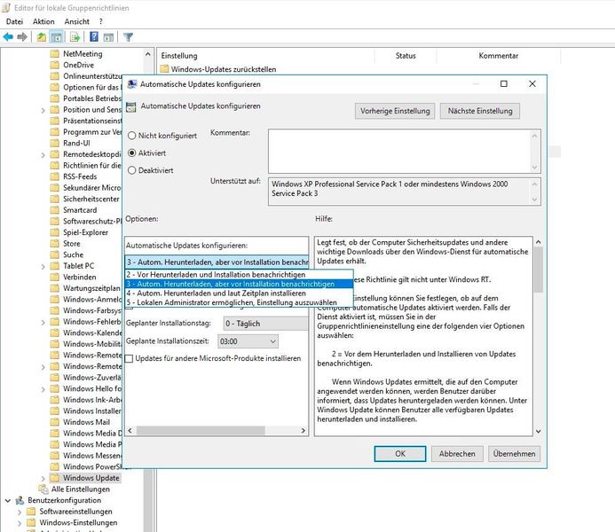Click the options pane horizontal scrollbar thumb
The height and width of the screenshot is (532, 615).
point(201,430)
